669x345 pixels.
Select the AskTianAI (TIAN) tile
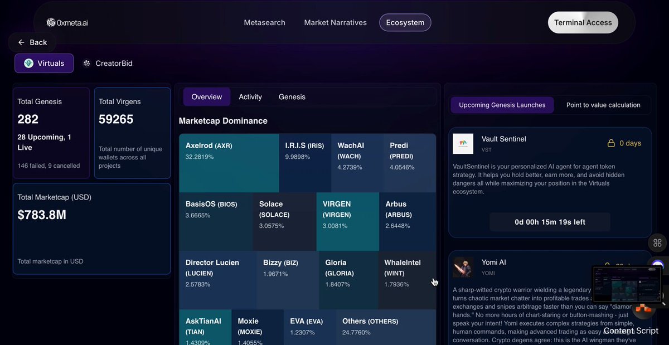click(x=205, y=327)
